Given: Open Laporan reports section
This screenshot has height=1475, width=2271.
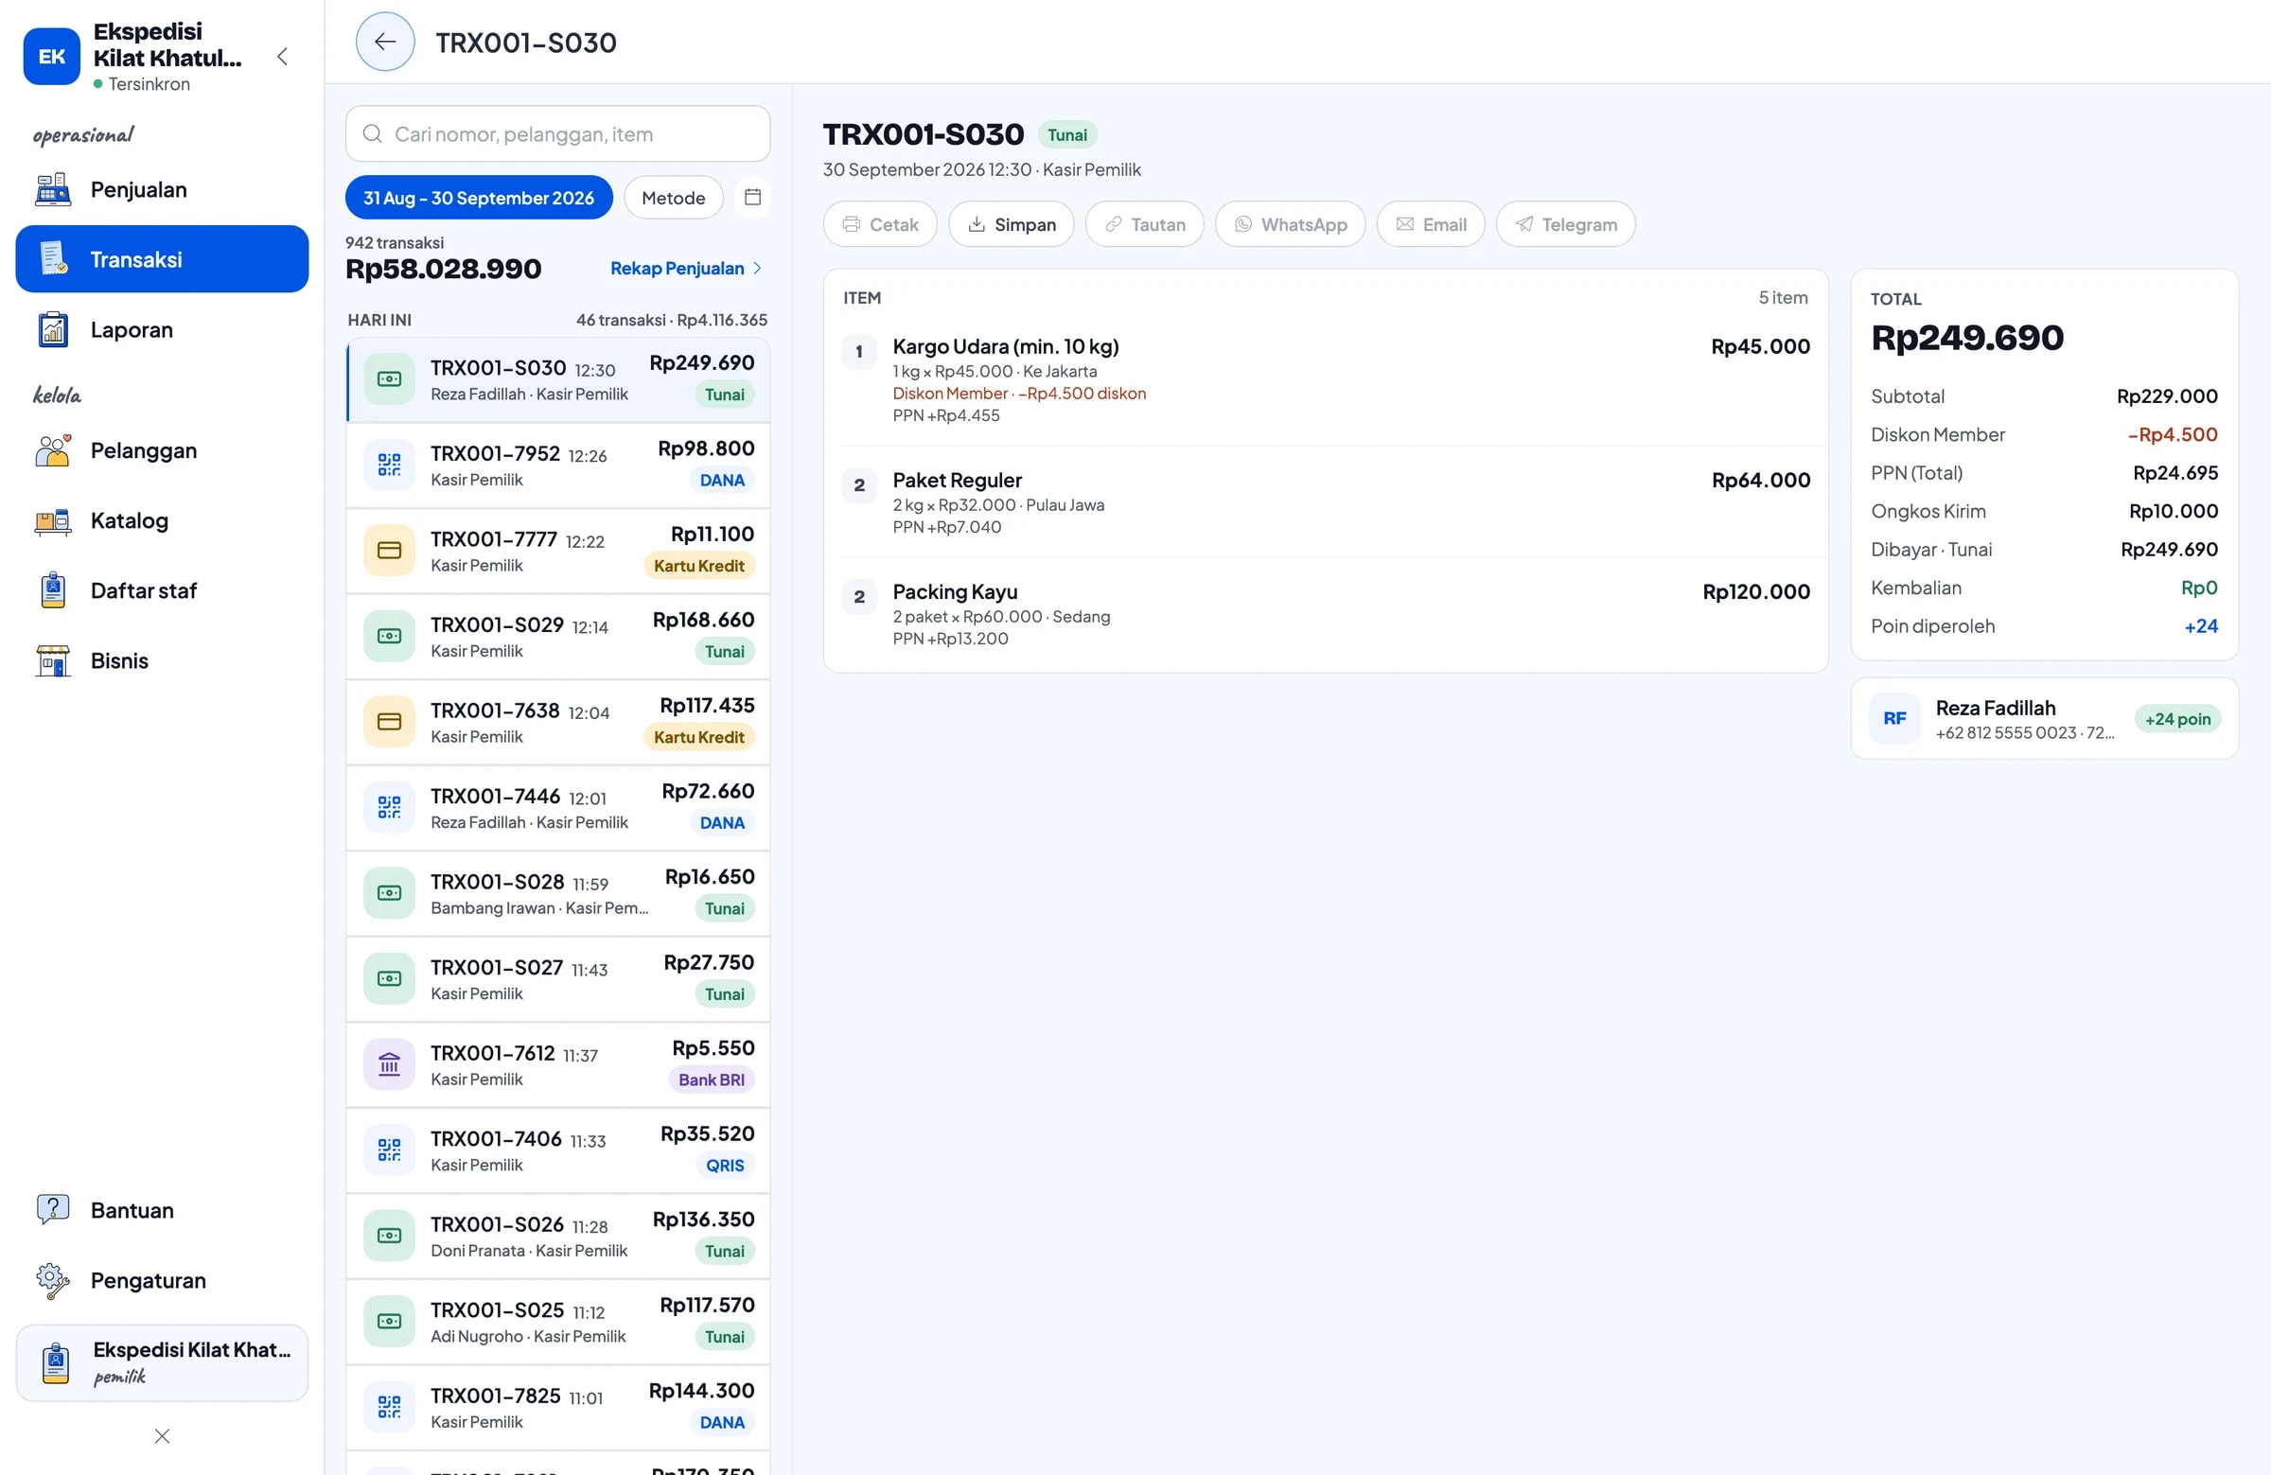Looking at the screenshot, I should tap(162, 330).
